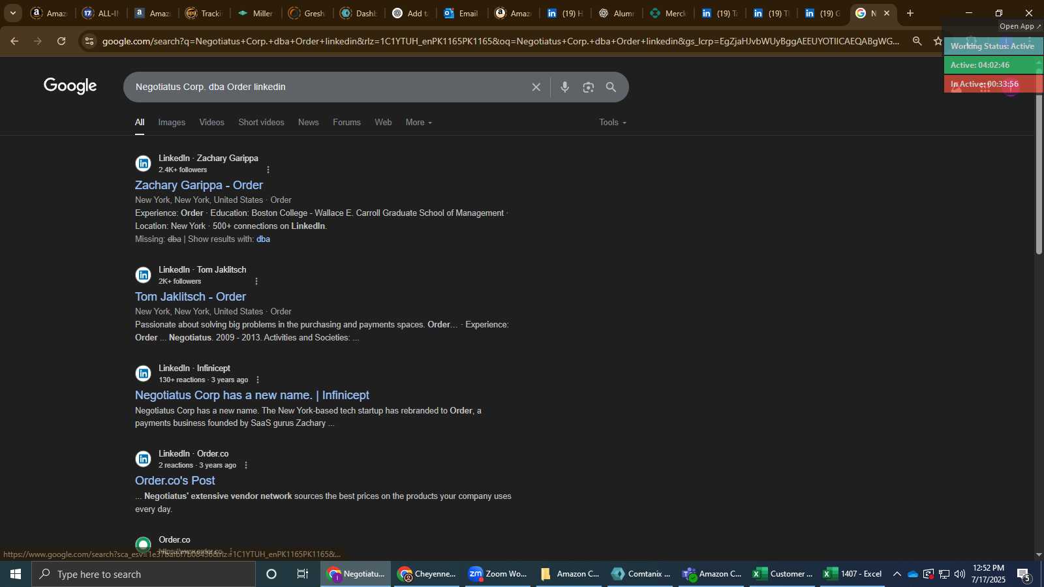
Task: Open more options for Infinicept result
Action: [258, 380]
